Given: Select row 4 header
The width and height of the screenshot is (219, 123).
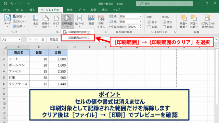Looking at the screenshot, I should click(x=4, y=71).
